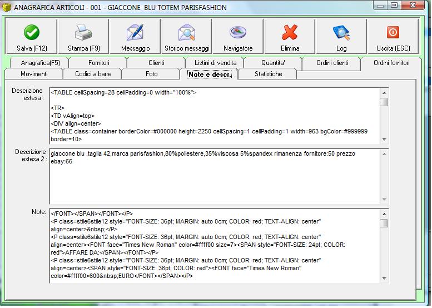
Task: Click the red power Uscita icon
Action: pos(393,32)
